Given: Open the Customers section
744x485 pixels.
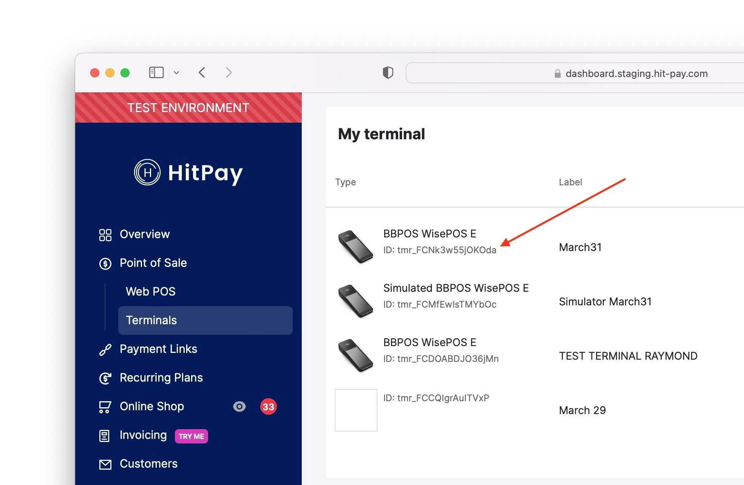Looking at the screenshot, I should coord(148,464).
